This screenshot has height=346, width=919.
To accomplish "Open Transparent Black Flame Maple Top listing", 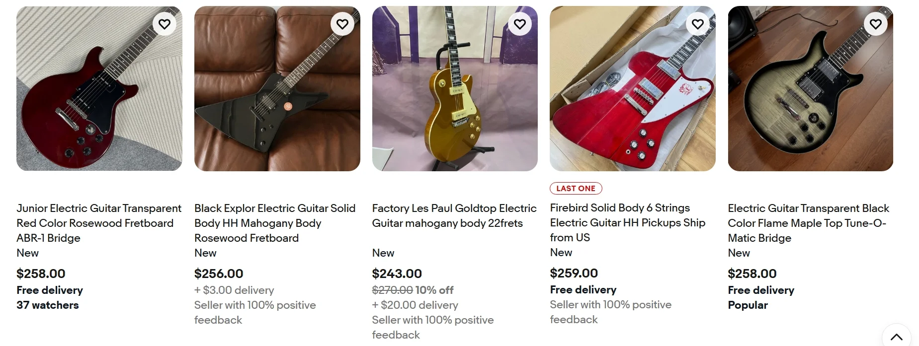I will (808, 223).
